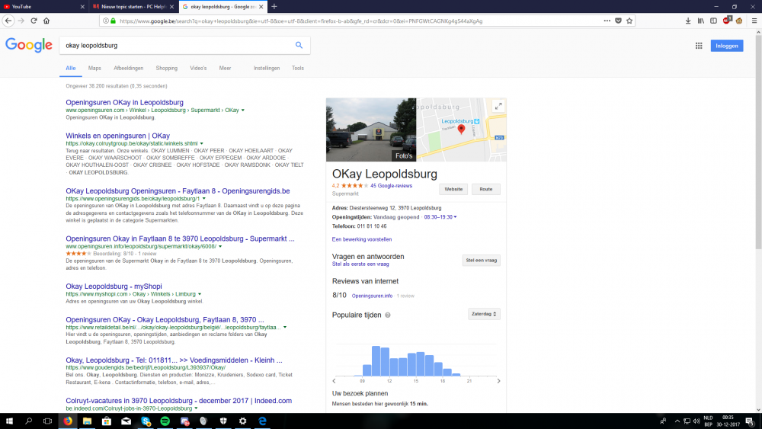The height and width of the screenshot is (429, 762).
Task: Open Openingsuren.info review source link
Action: (372, 296)
